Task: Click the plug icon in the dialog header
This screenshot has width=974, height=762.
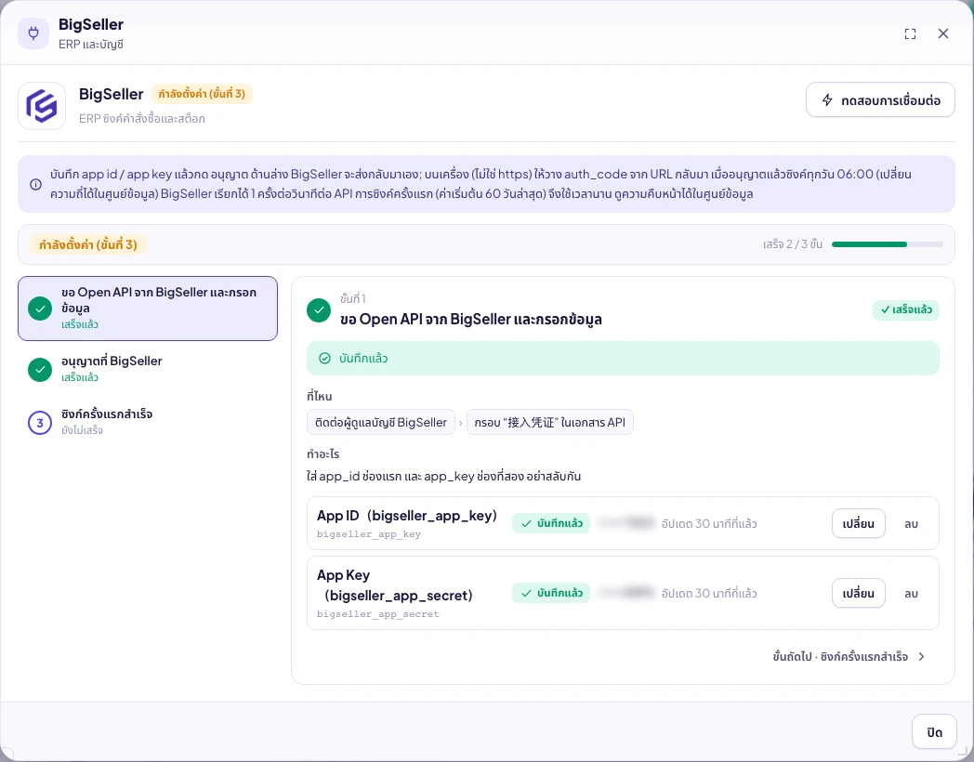Action: [33, 33]
